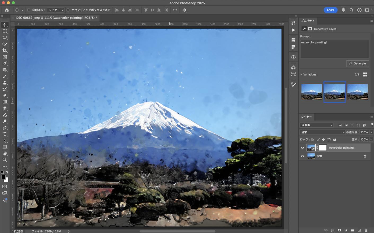Viewport: 374px width, 233px height.
Task: Select the Eraser tool
Action: [x=5, y=96]
